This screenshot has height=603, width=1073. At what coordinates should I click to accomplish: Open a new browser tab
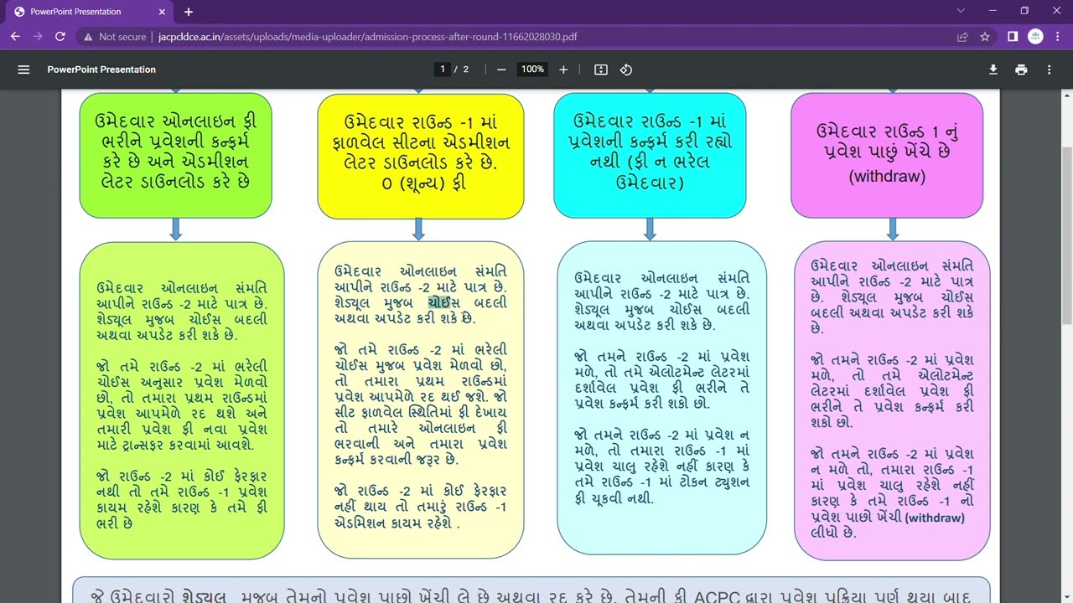[x=189, y=12]
